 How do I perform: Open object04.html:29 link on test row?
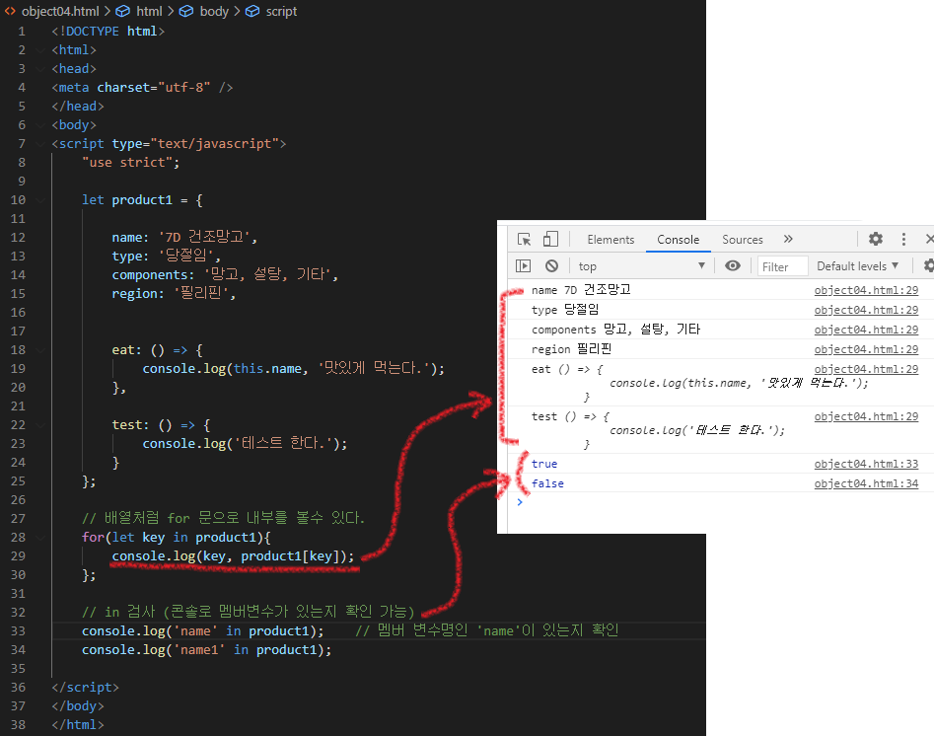pyautogui.click(x=866, y=416)
